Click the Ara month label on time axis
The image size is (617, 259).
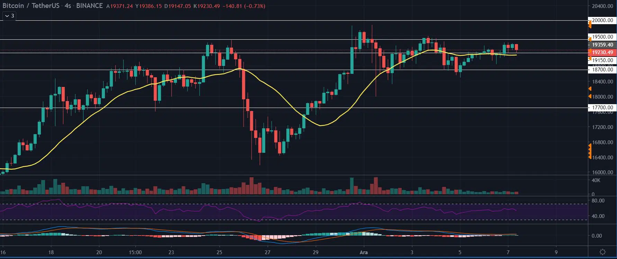[x=364, y=252]
